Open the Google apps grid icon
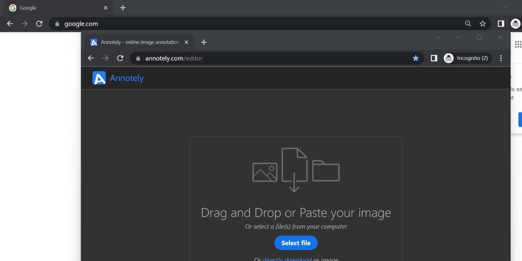This screenshot has width=522, height=261. coord(518,44)
